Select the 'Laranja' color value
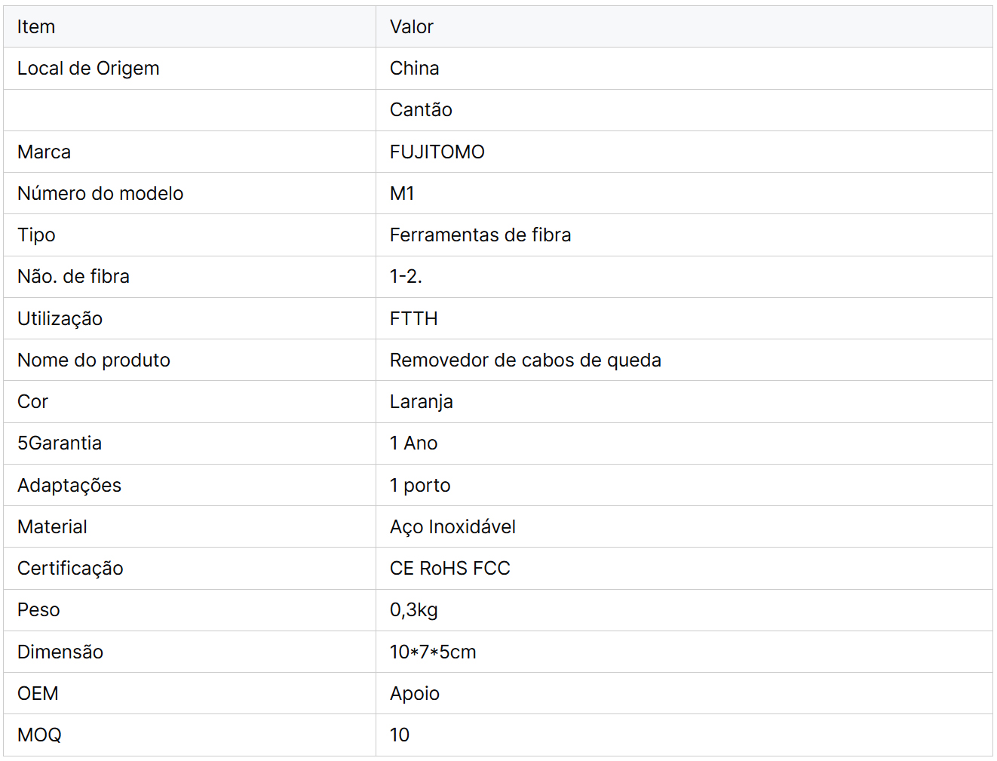997x761 pixels. coord(421,402)
